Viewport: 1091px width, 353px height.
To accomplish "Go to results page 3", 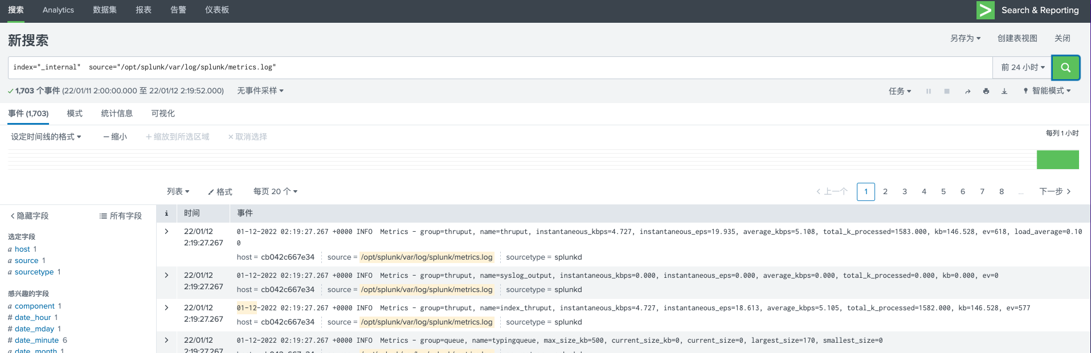I will point(905,191).
